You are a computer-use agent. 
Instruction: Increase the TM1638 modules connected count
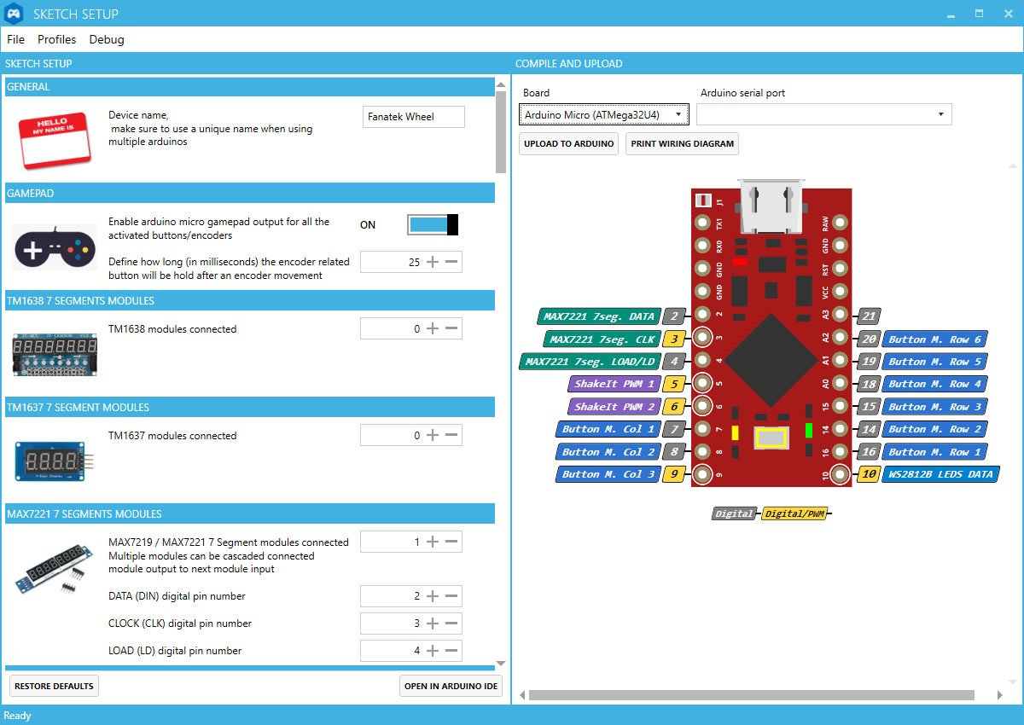(433, 328)
